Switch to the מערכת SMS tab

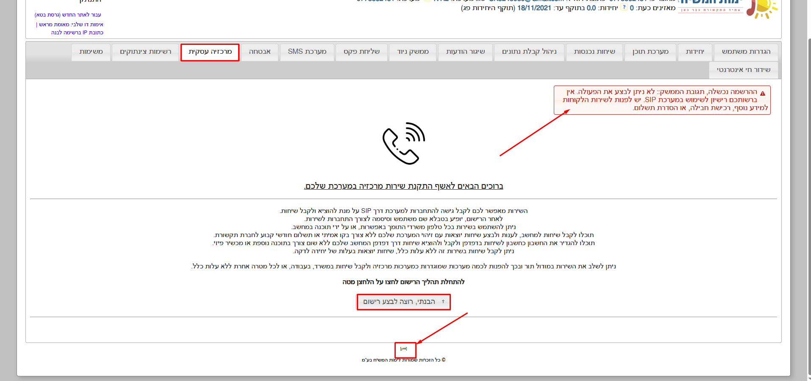point(307,52)
